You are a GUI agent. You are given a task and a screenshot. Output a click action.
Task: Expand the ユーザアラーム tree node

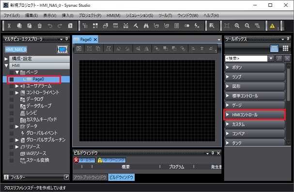point(17,86)
